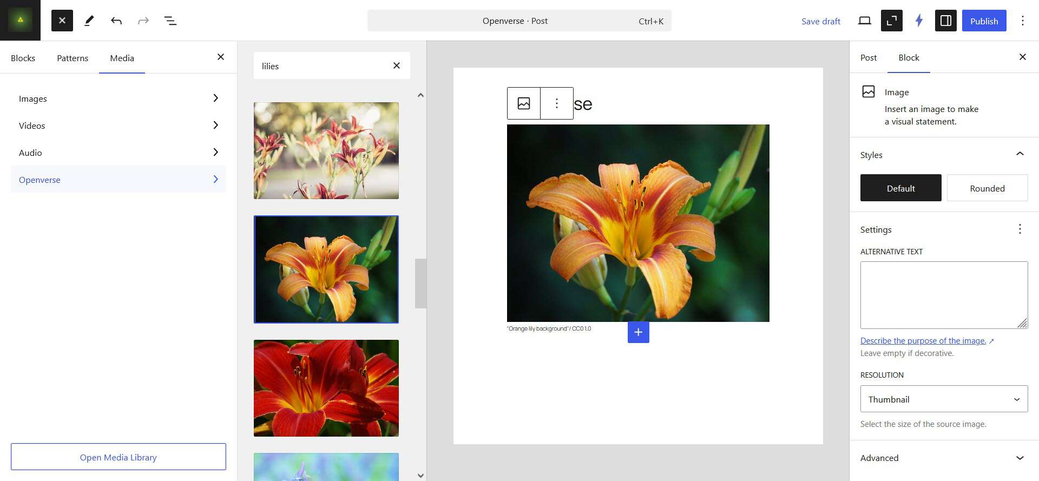This screenshot has height=481, width=1039.
Task: Click Open Media Library button
Action: pos(119,457)
